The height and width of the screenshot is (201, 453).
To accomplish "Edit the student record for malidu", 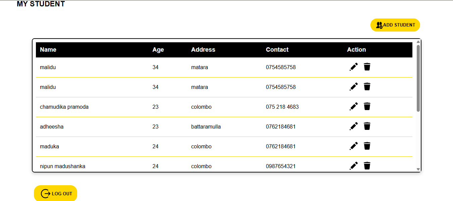I will point(353,66).
